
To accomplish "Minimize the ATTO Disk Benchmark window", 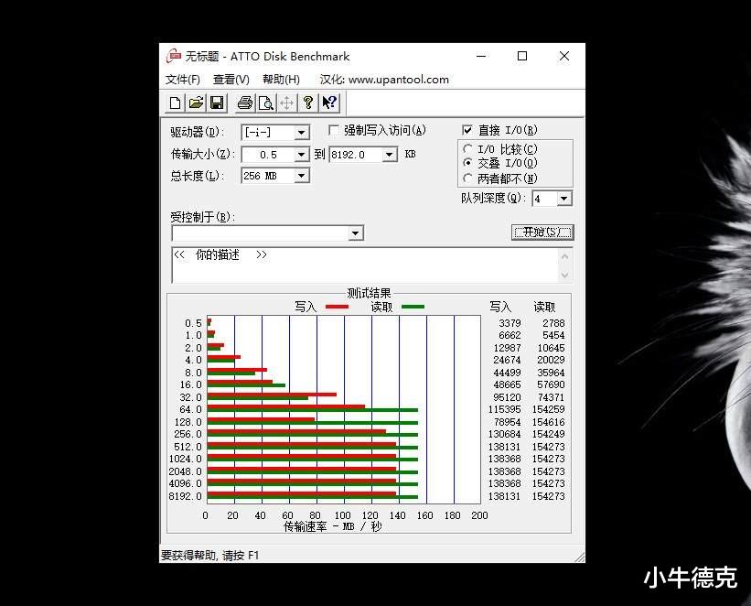I will click(x=481, y=56).
